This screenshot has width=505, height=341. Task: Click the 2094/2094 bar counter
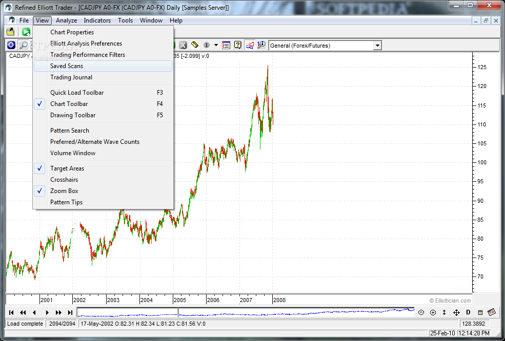pos(62,324)
